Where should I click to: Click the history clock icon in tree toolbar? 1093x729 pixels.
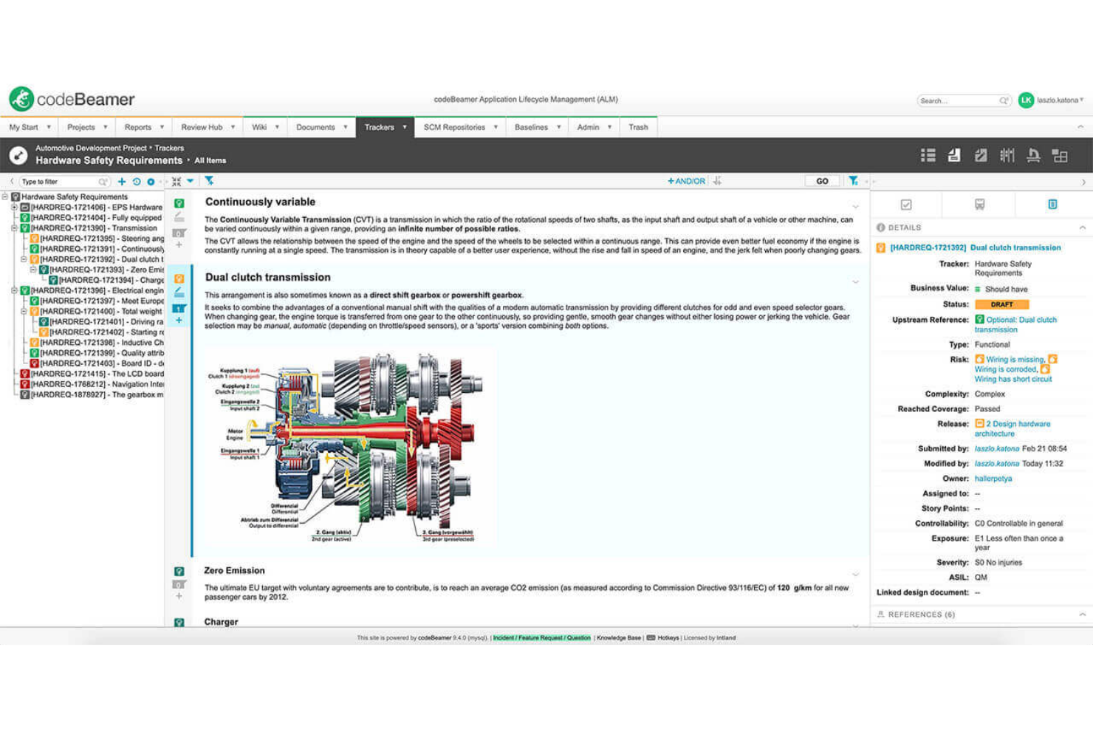point(137,182)
